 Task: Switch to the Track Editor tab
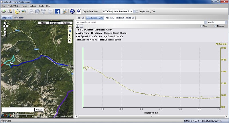(19, 18)
